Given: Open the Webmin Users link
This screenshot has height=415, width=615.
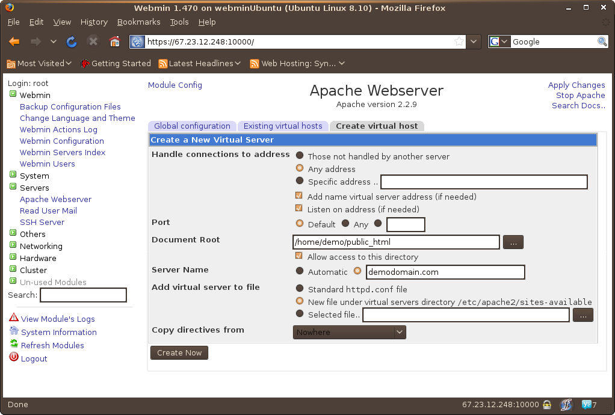Looking at the screenshot, I should coord(47,164).
